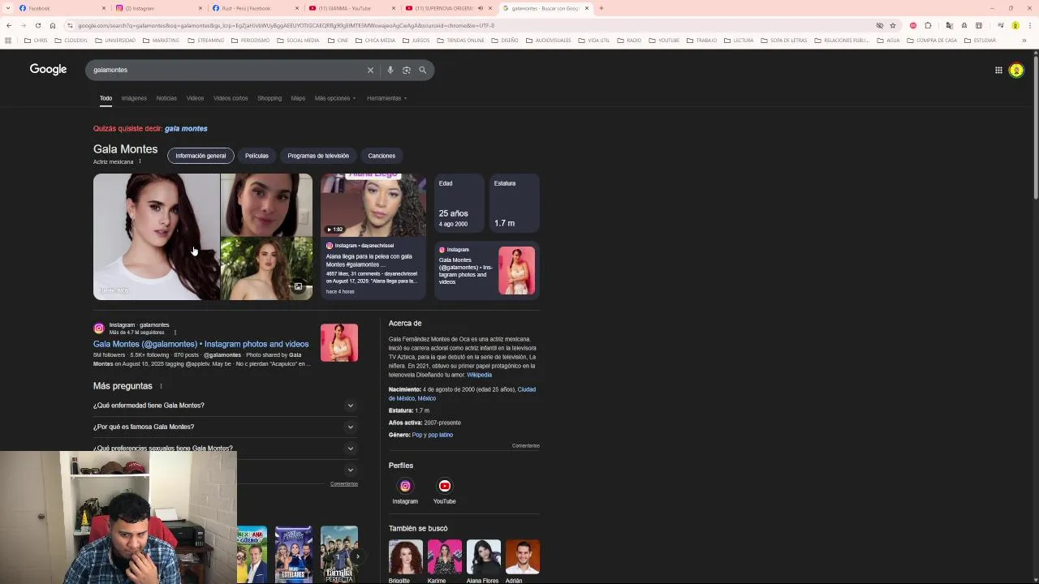This screenshot has height=584, width=1039.
Task: Open the Karime related search thumbnail
Action: [444, 557]
